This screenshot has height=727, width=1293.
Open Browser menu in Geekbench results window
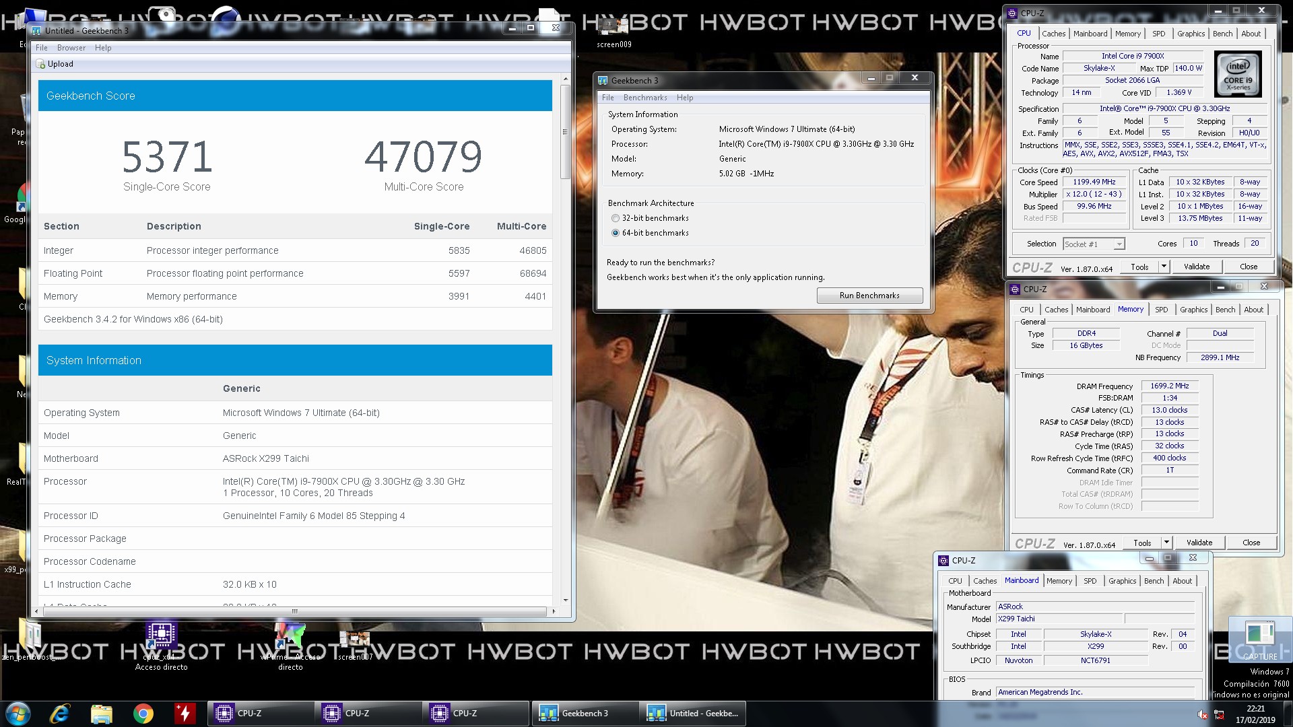tap(71, 48)
